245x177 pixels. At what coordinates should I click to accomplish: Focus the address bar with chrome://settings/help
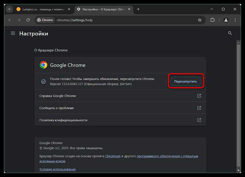point(120,20)
